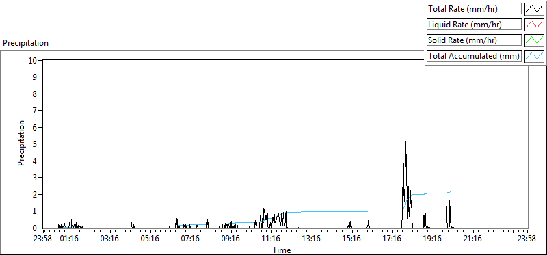
Task: Click the Y-axis maximum value 10
Action: tap(33, 60)
